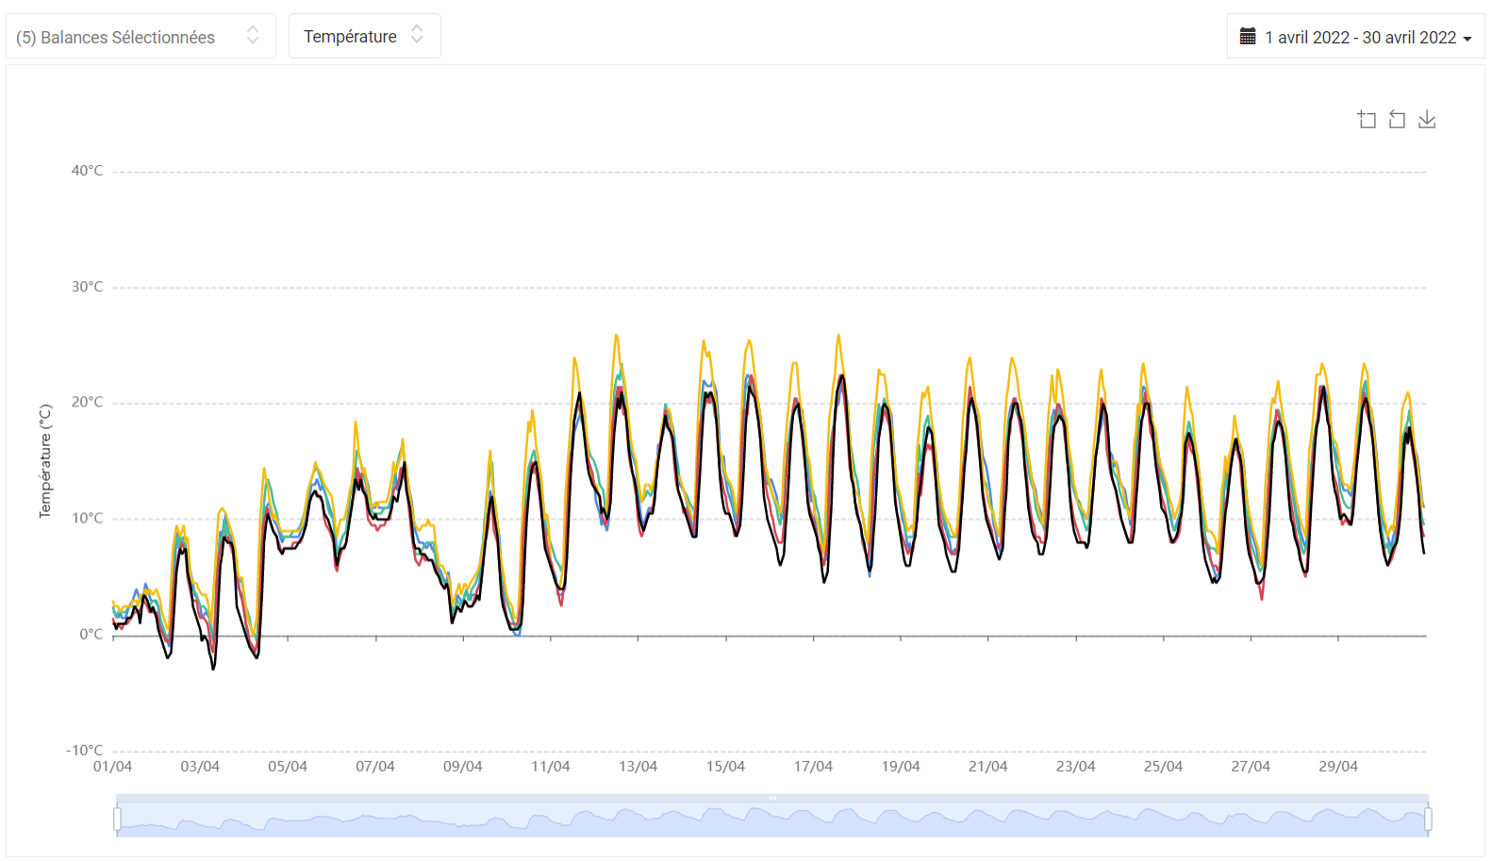Click the 30°C y-axis label
Screen dimensions: 1492x861
[87, 287]
